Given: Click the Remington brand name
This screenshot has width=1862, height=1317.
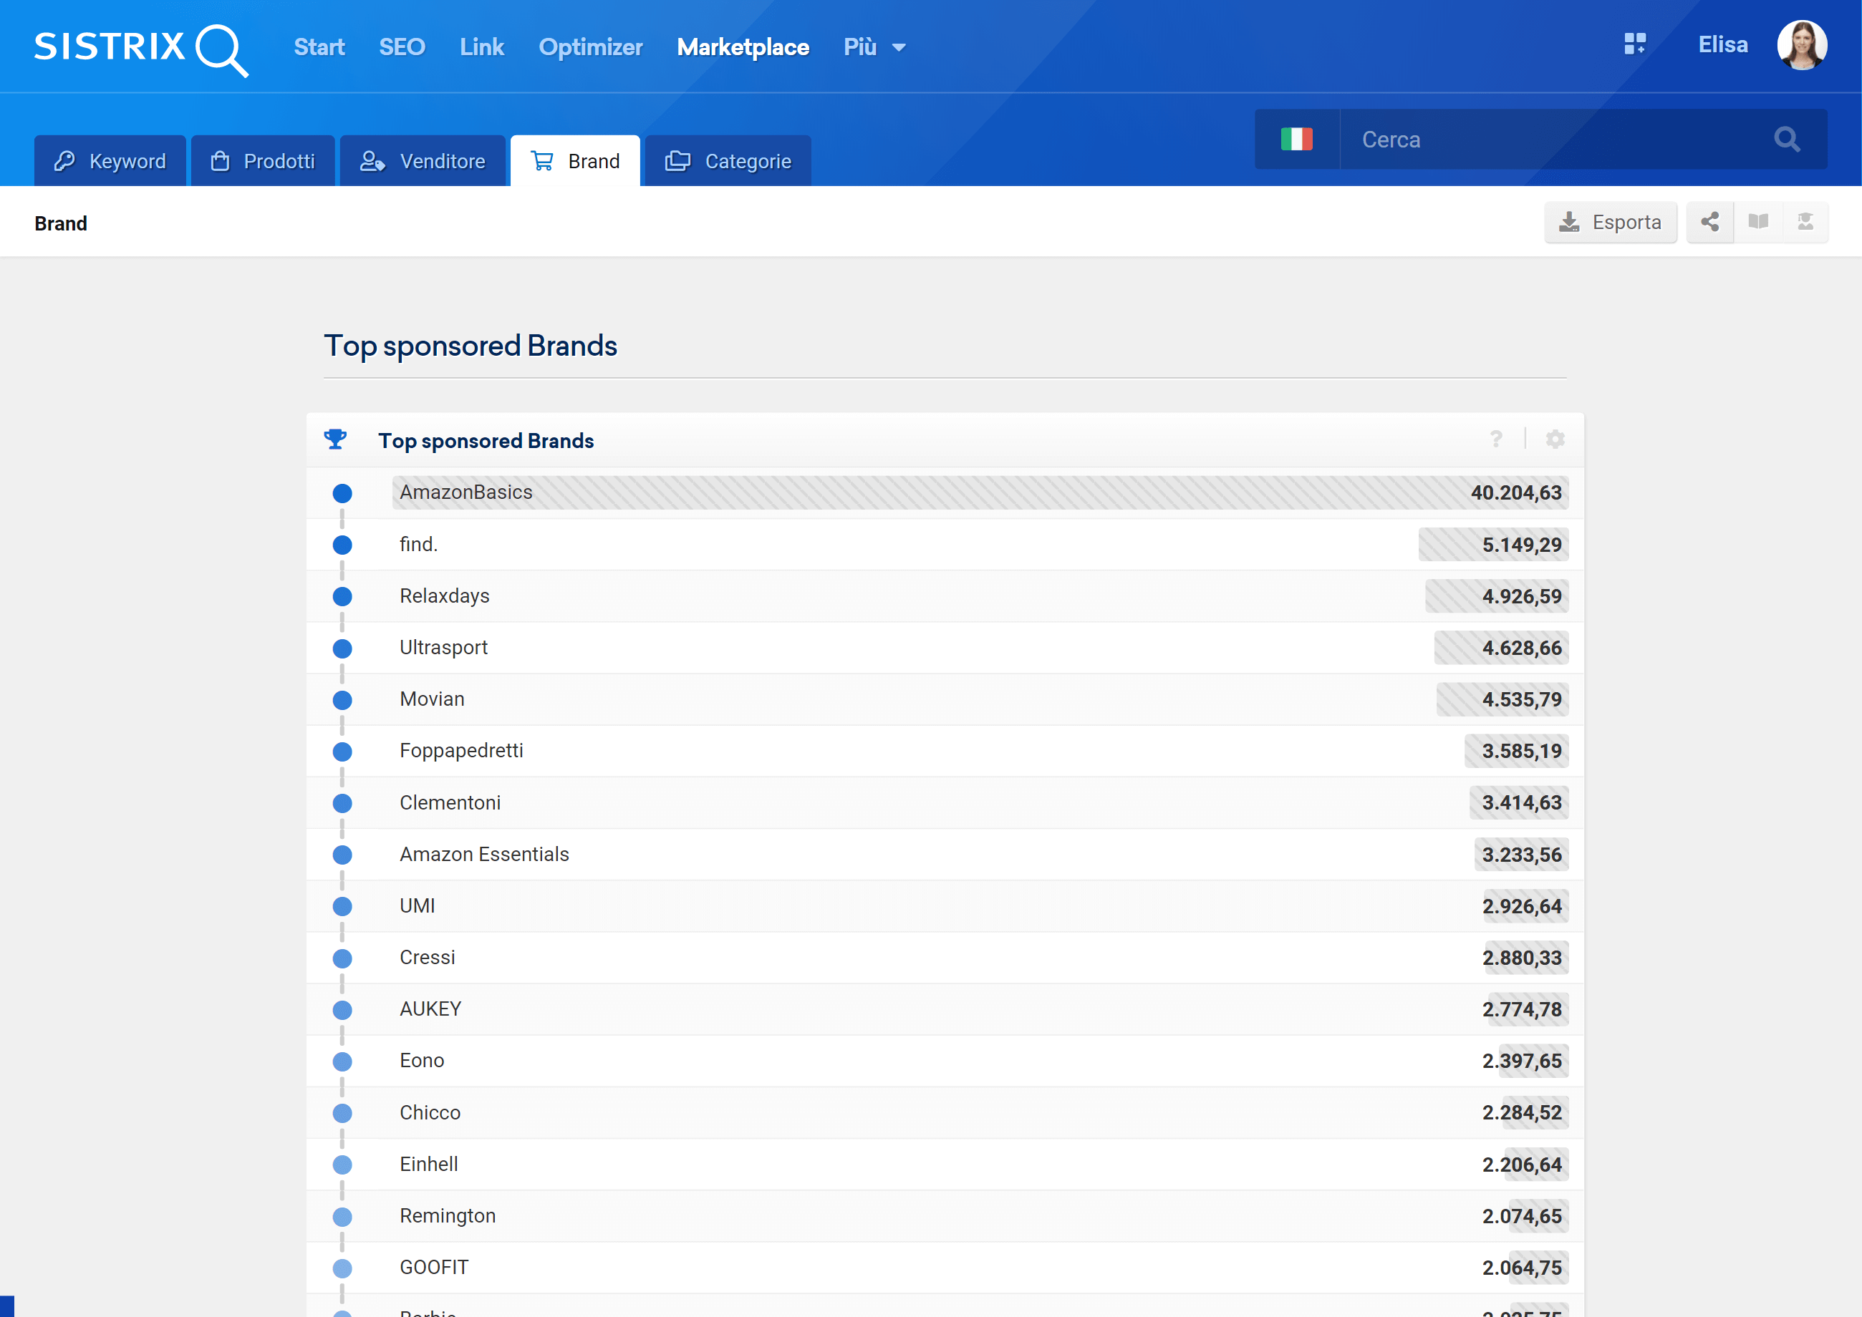Looking at the screenshot, I should [447, 1215].
